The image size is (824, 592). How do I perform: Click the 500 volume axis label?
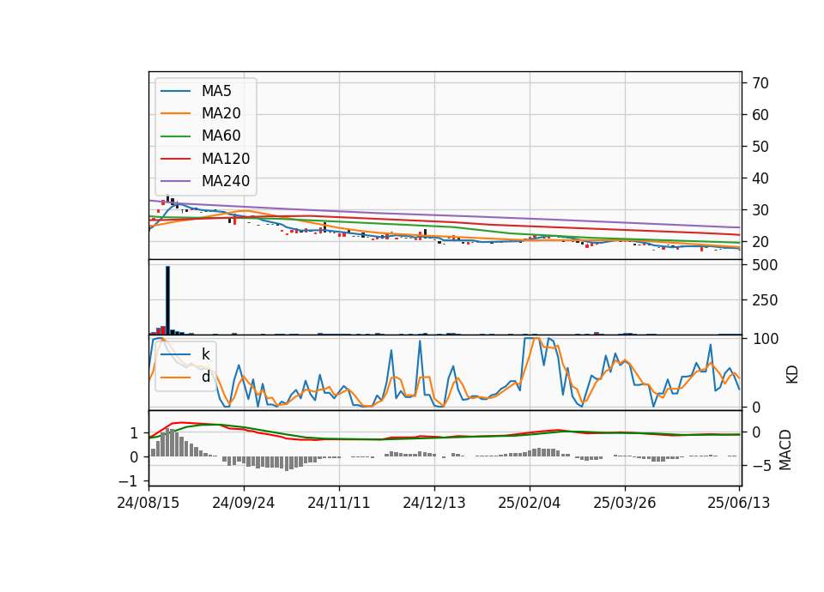(765, 265)
